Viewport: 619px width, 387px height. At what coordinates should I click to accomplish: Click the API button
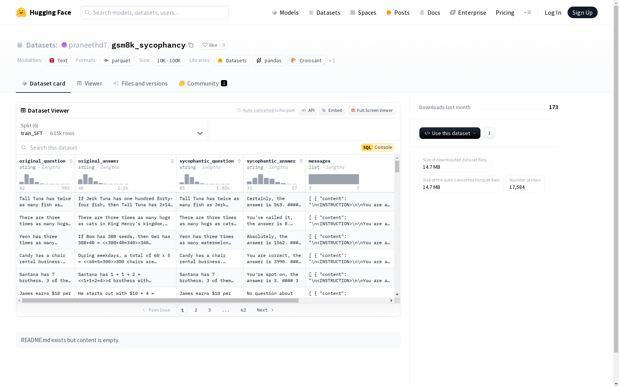[308, 110]
